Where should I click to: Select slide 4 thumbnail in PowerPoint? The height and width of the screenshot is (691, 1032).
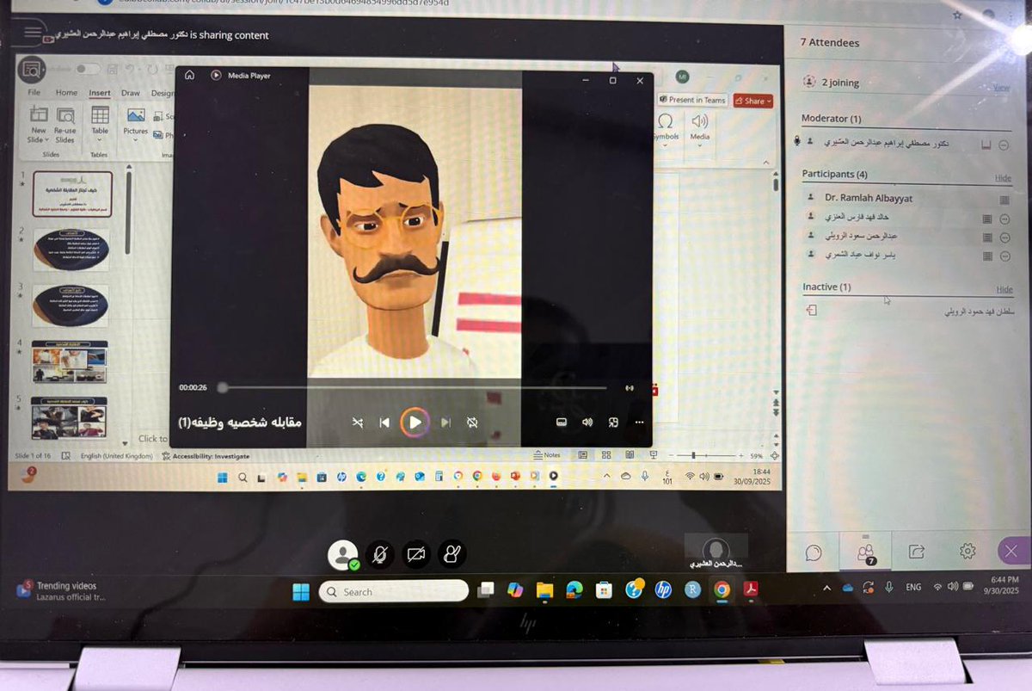tap(70, 361)
